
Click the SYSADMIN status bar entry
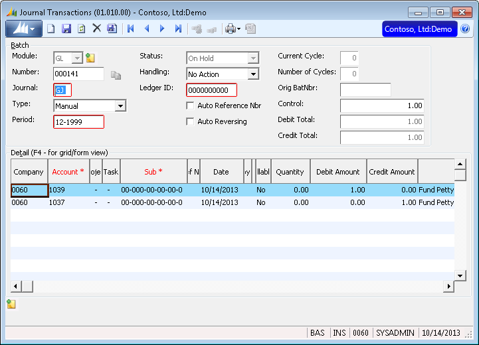coord(395,333)
